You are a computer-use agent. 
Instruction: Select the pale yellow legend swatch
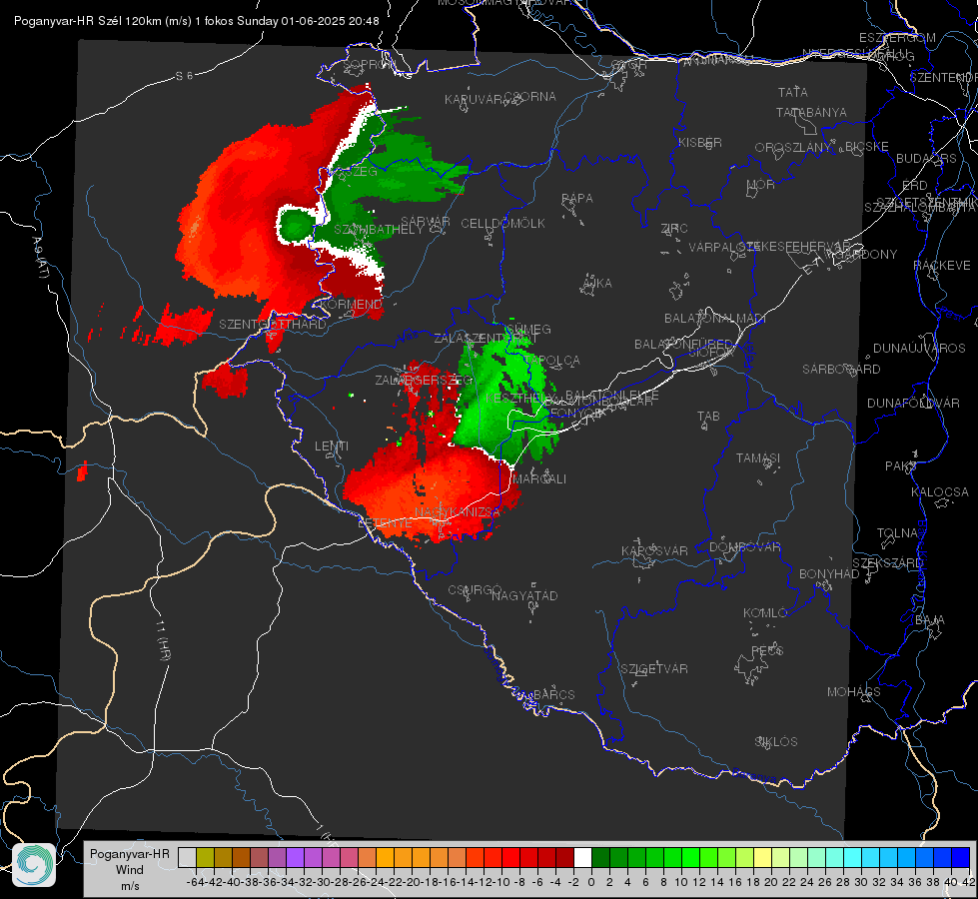[x=763, y=858]
